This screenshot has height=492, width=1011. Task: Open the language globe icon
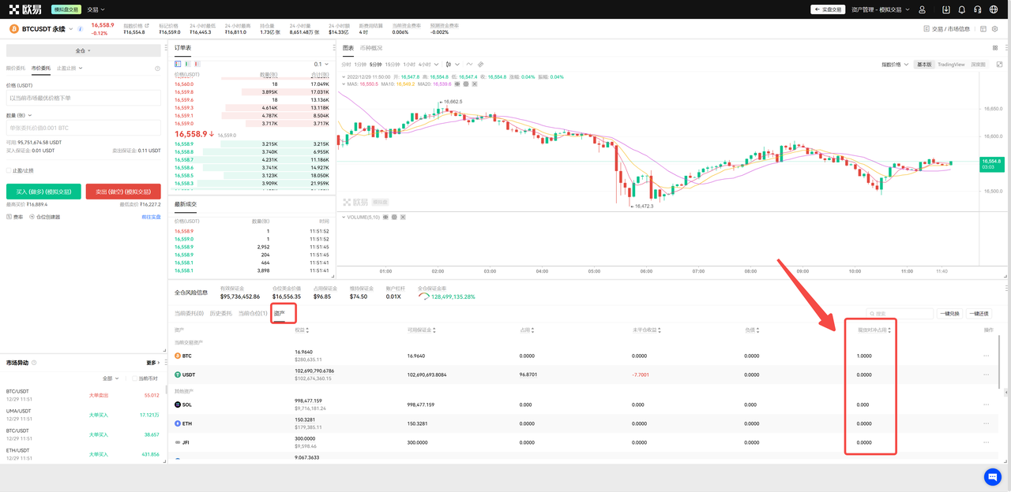tap(994, 9)
